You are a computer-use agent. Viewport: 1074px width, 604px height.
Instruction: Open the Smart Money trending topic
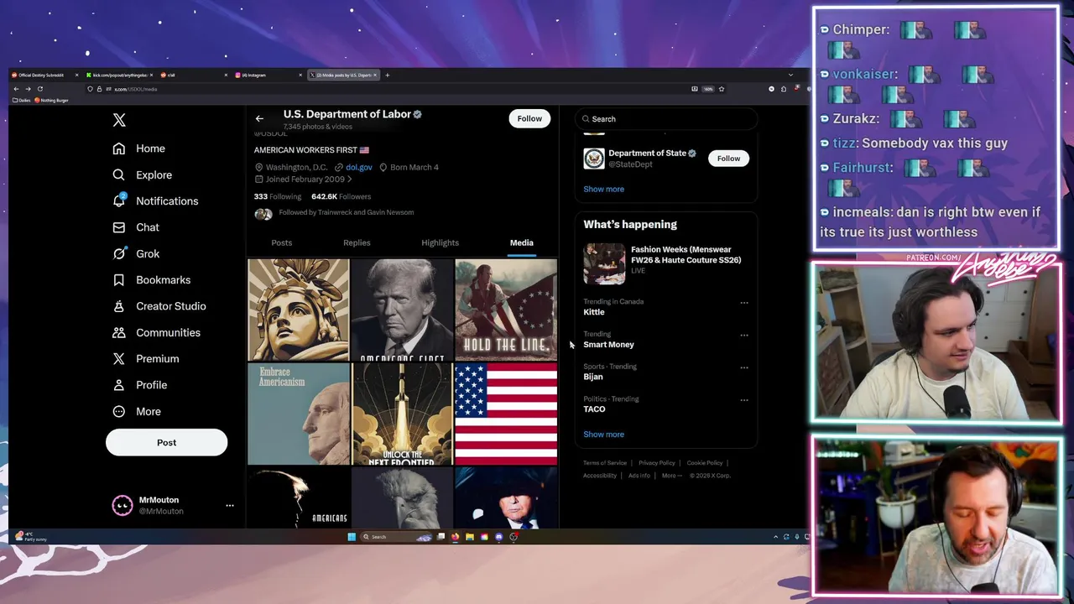(x=608, y=345)
